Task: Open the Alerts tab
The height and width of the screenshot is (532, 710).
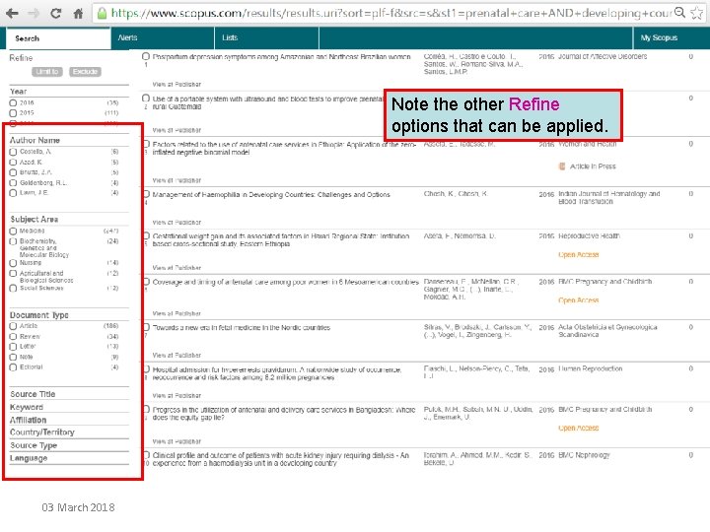Action: pyautogui.click(x=163, y=38)
